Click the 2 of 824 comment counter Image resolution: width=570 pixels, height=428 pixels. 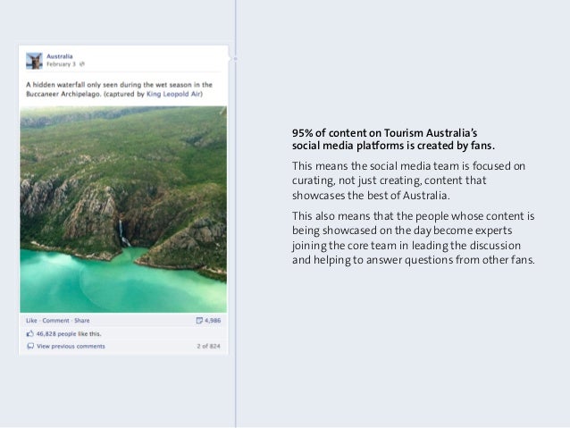(x=209, y=346)
